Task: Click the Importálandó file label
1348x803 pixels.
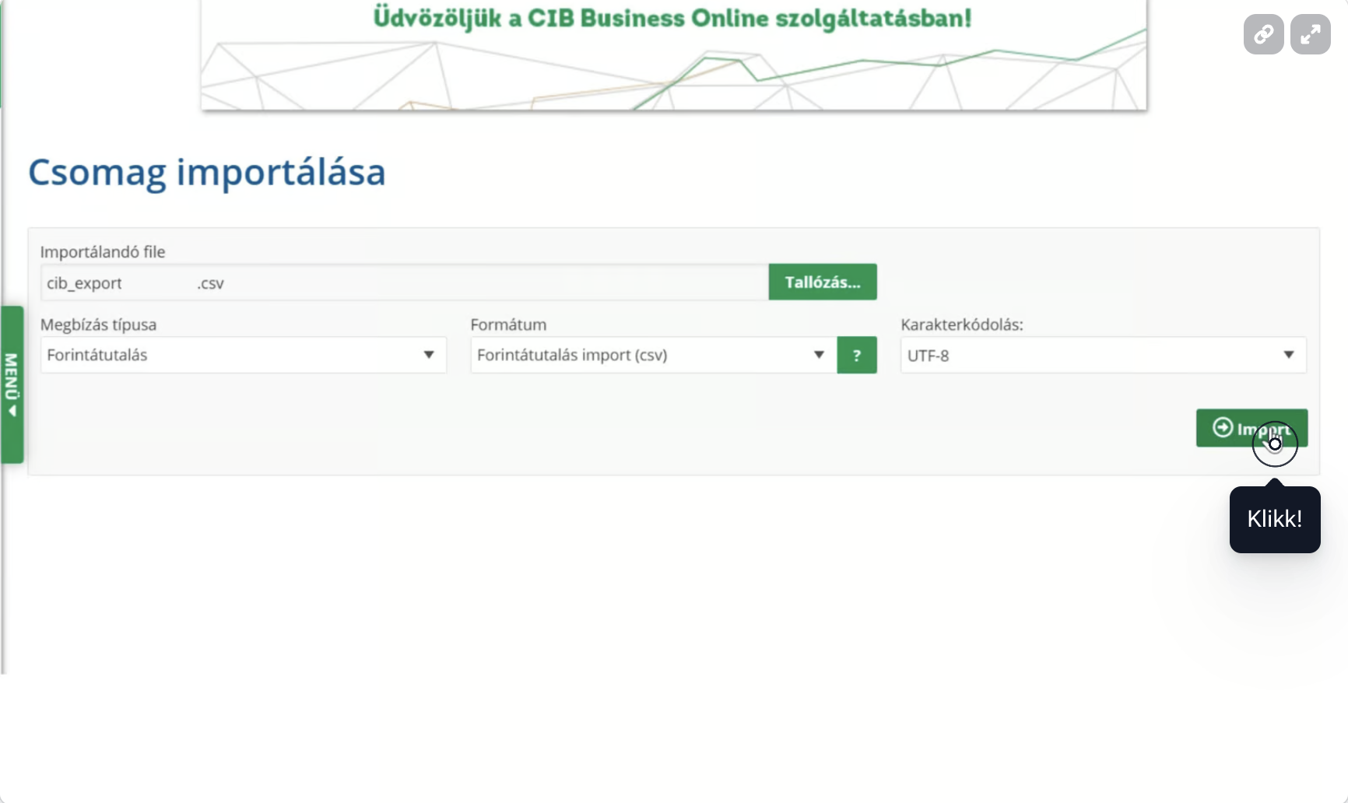Action: click(103, 252)
